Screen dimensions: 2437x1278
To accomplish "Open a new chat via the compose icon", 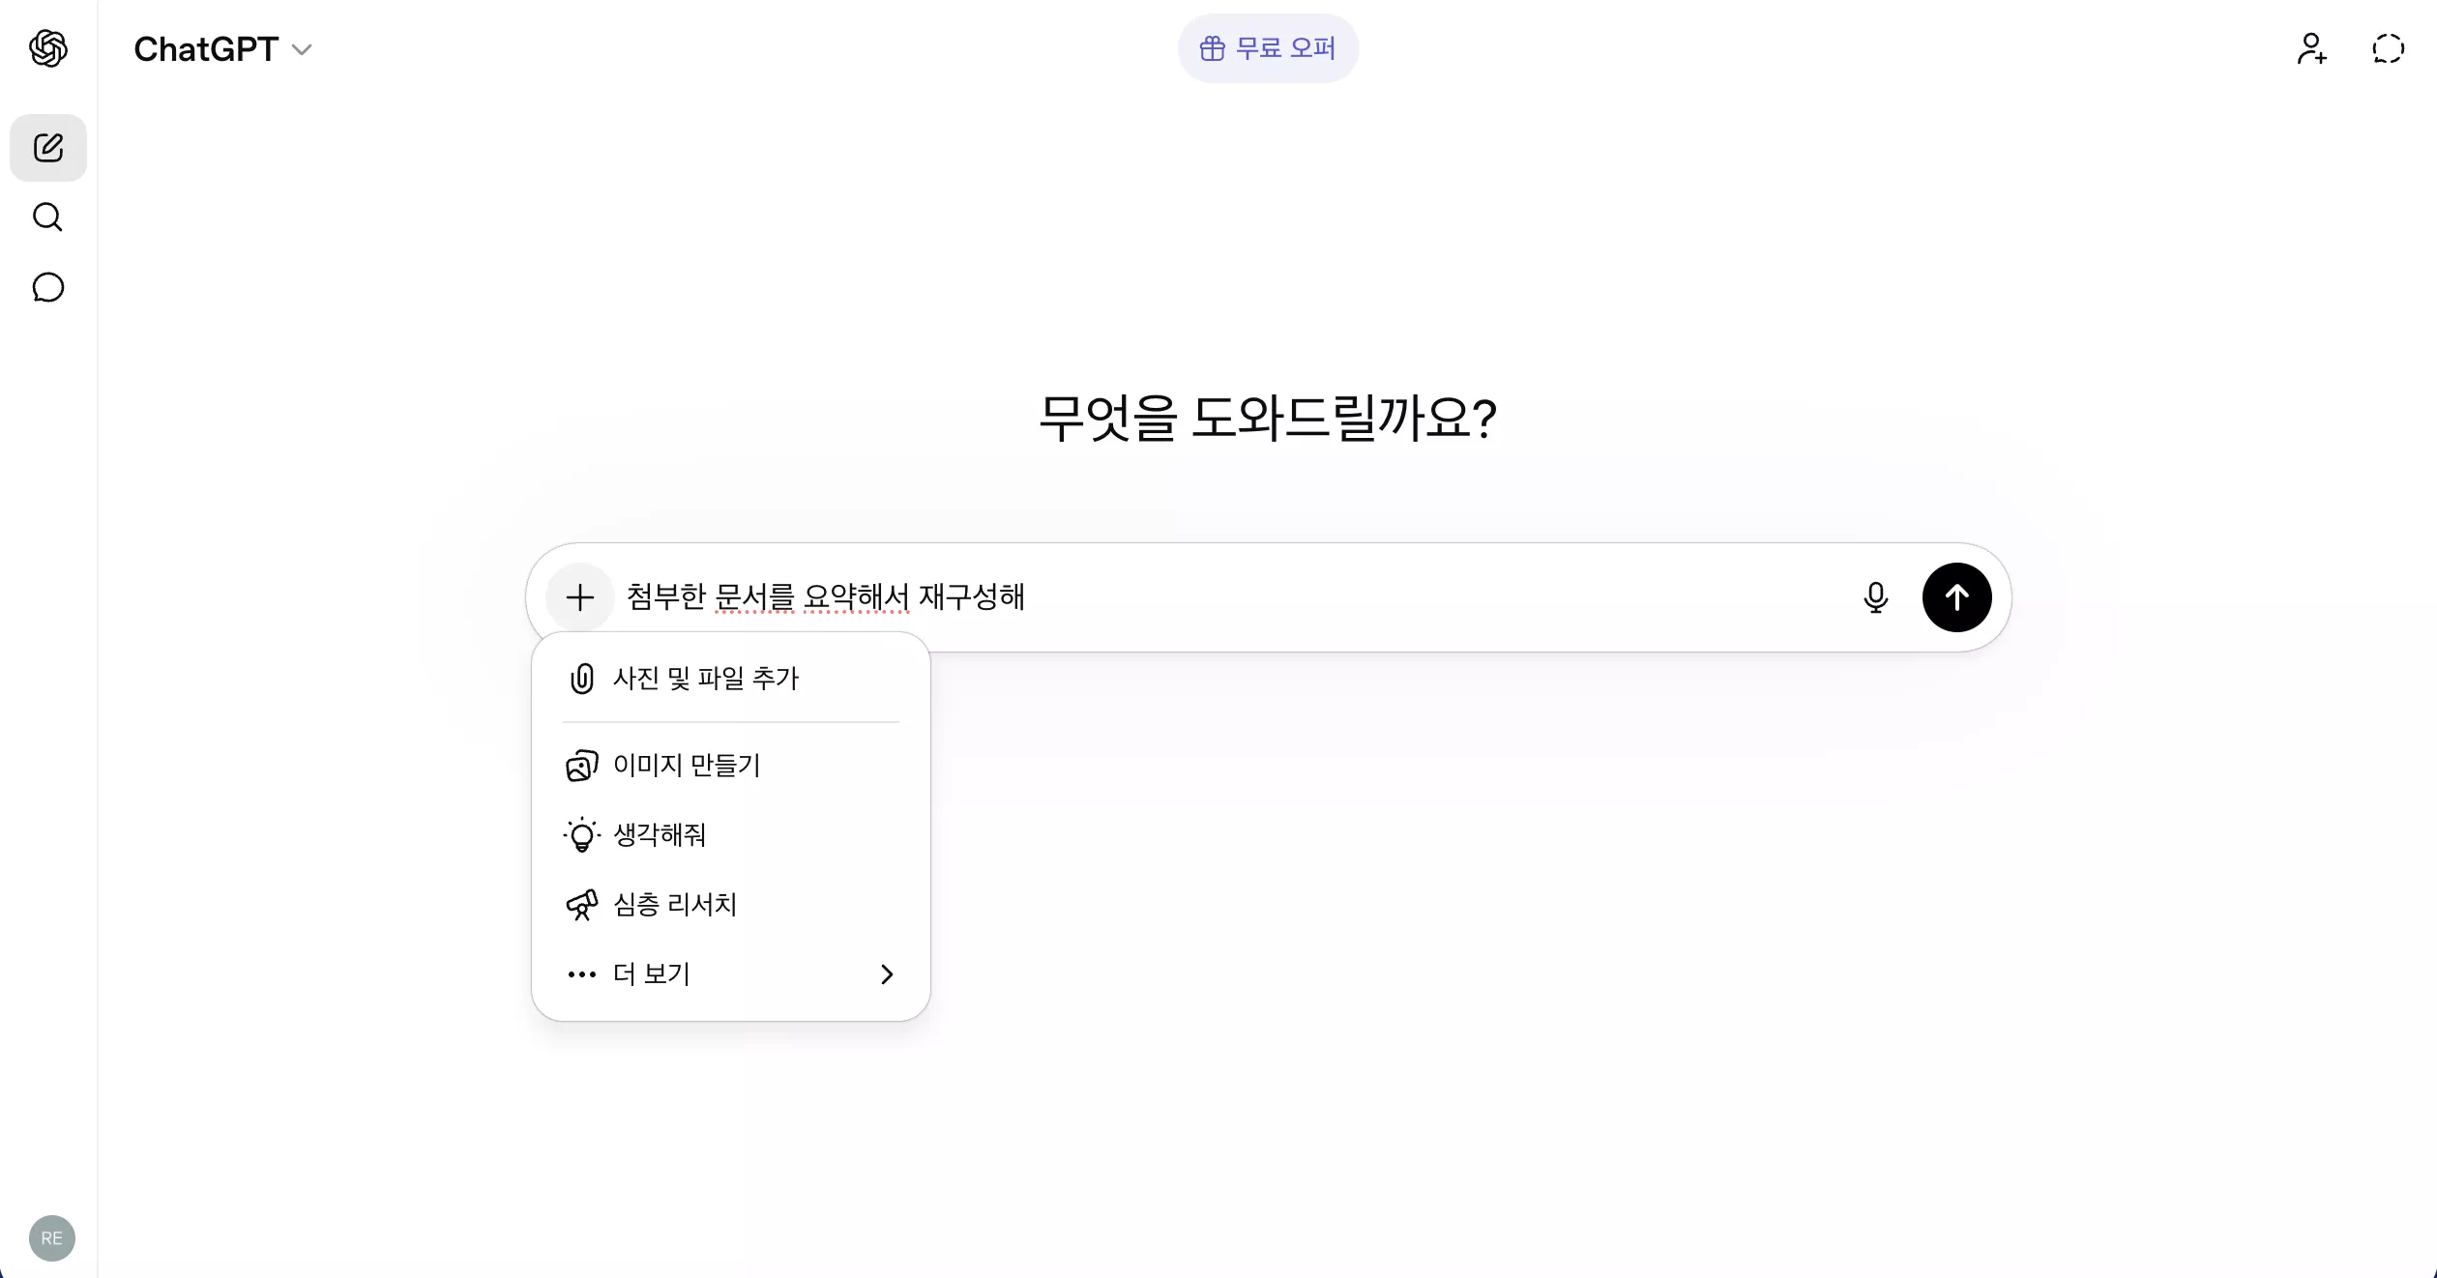I will point(47,147).
